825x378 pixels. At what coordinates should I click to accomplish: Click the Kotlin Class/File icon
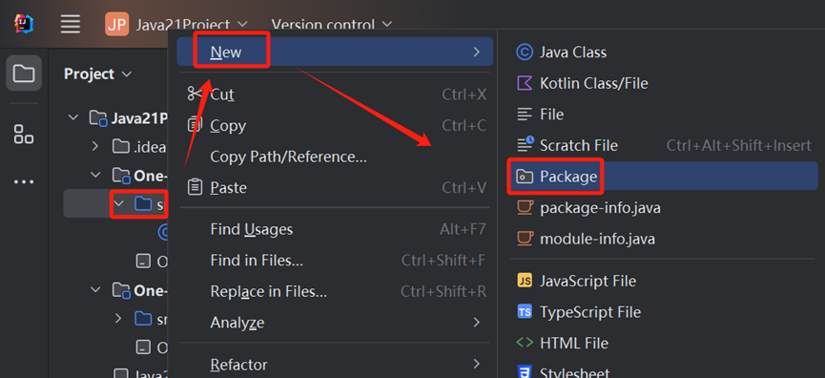[525, 83]
